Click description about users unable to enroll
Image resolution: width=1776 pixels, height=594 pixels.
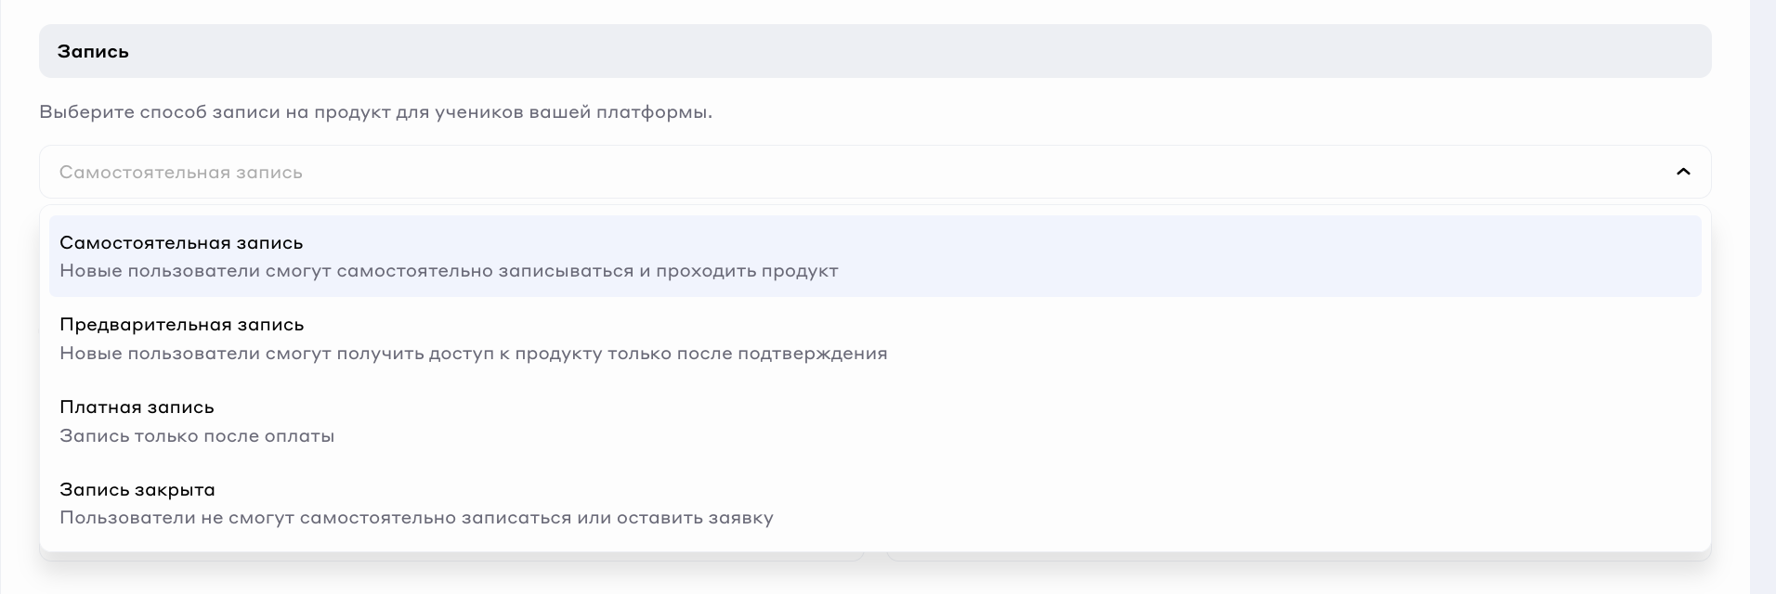coord(416,518)
